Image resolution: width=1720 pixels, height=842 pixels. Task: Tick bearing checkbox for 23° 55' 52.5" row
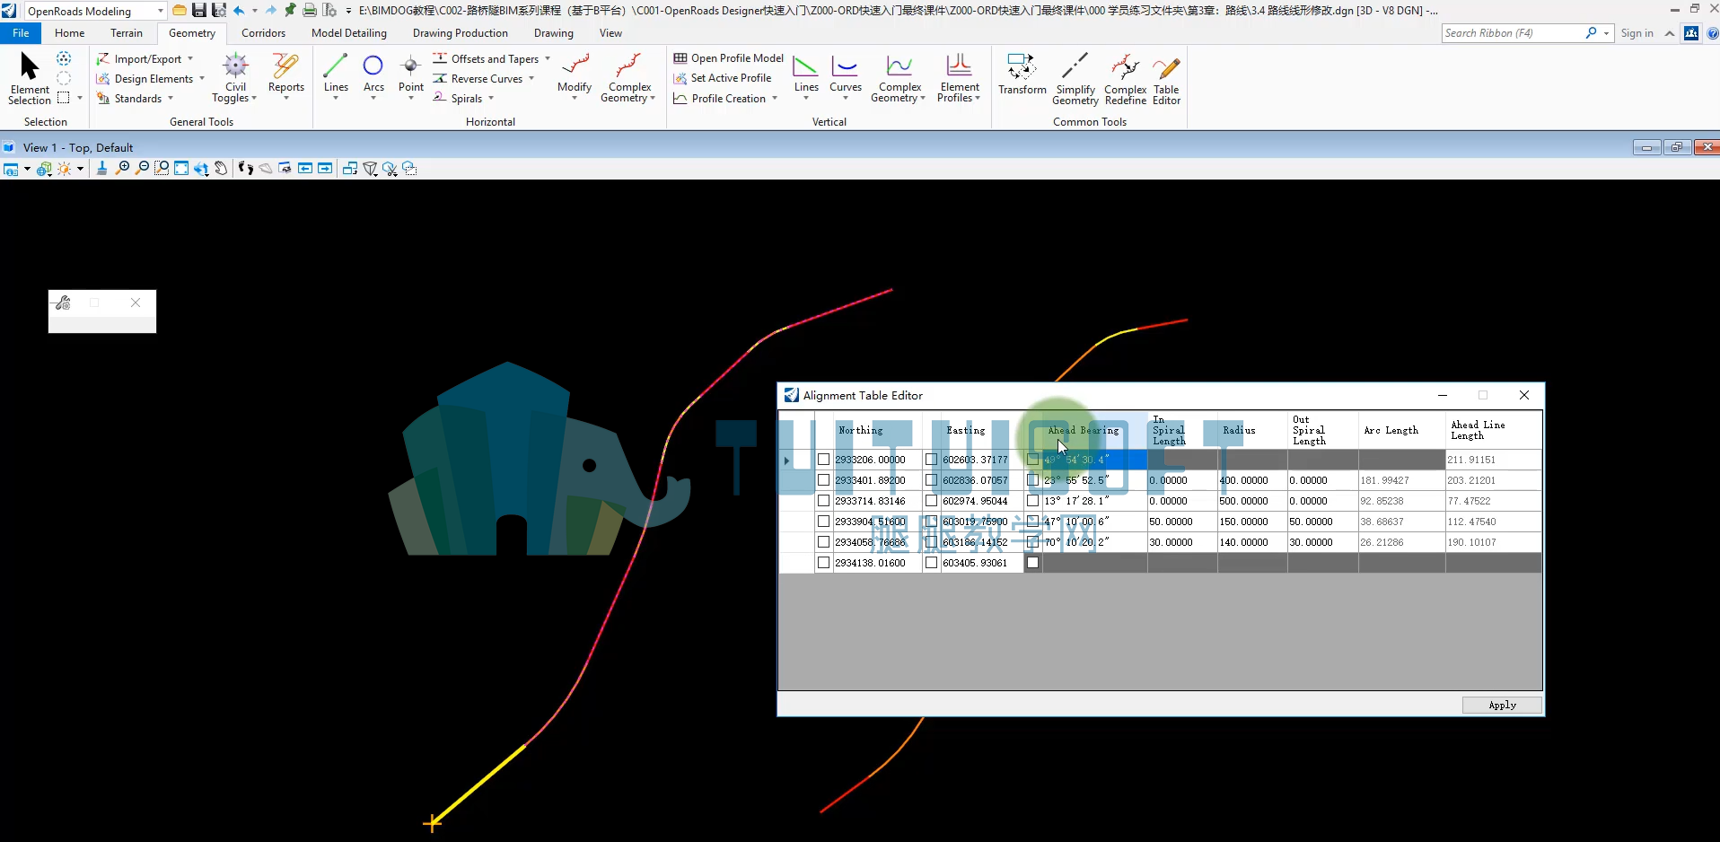click(x=1032, y=479)
